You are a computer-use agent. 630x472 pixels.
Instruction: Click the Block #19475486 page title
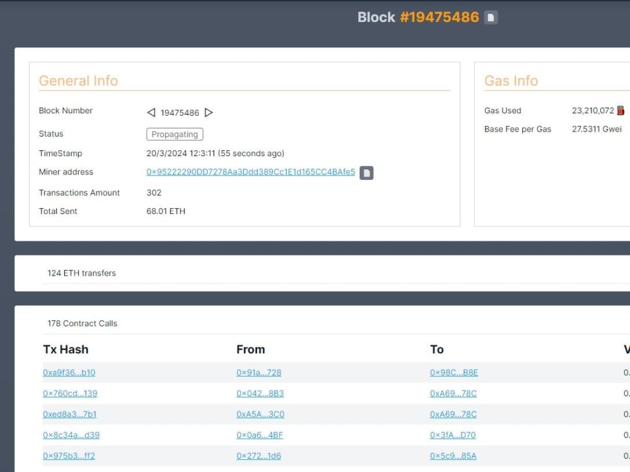tap(418, 17)
